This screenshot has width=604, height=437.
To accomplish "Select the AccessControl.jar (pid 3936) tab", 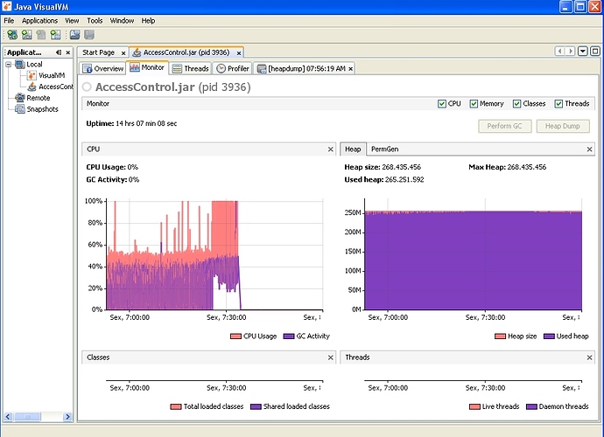I will tap(186, 52).
